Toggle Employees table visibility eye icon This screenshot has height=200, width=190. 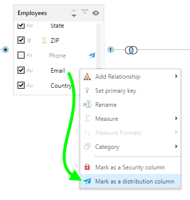point(96,13)
